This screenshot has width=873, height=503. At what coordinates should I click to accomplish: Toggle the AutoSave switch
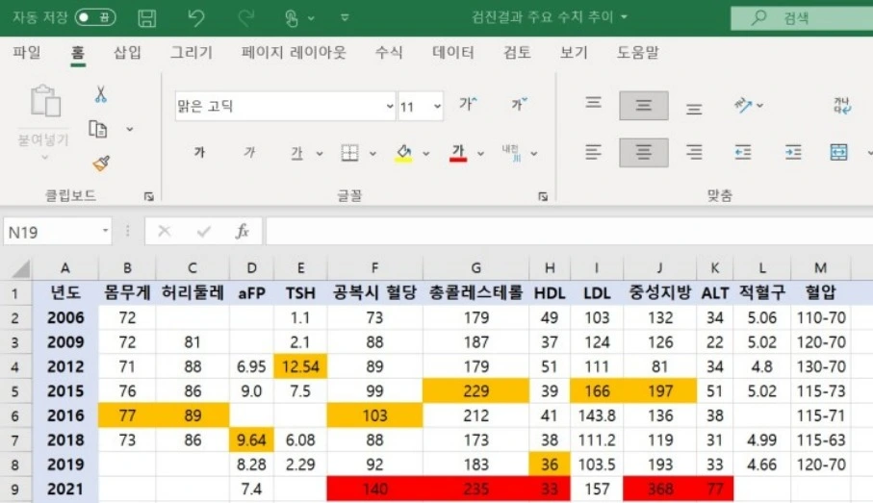95,18
